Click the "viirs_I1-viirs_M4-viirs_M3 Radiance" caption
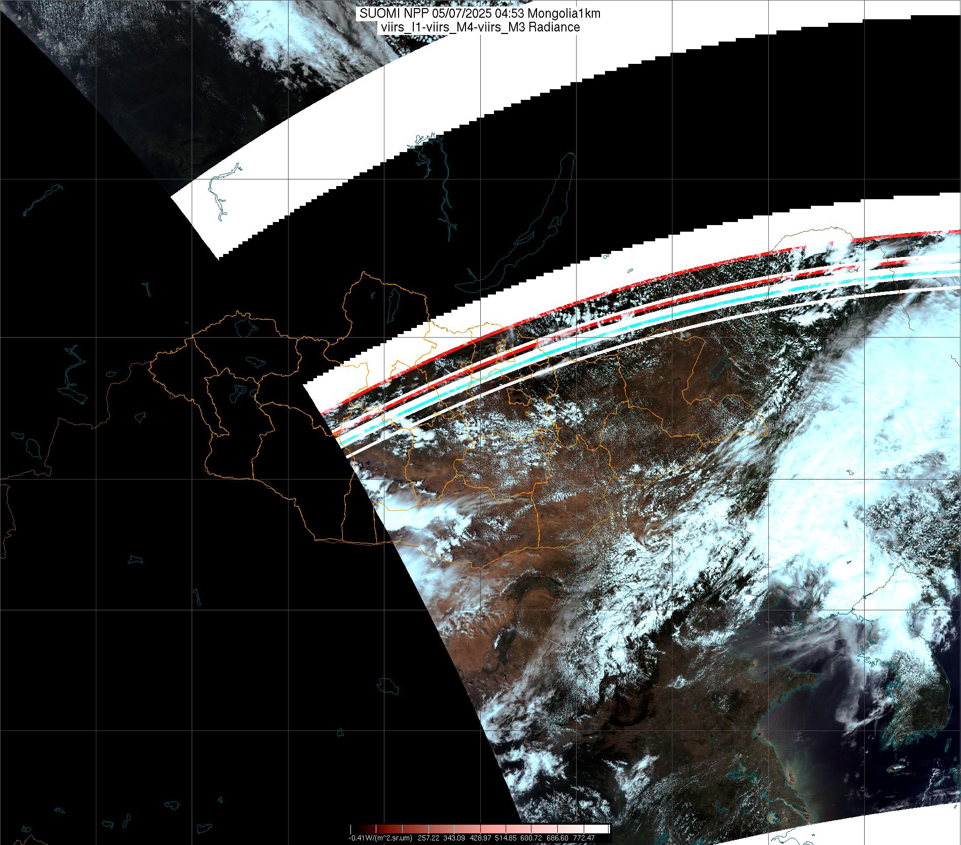Viewport: 961px width, 845px height. coord(480,27)
